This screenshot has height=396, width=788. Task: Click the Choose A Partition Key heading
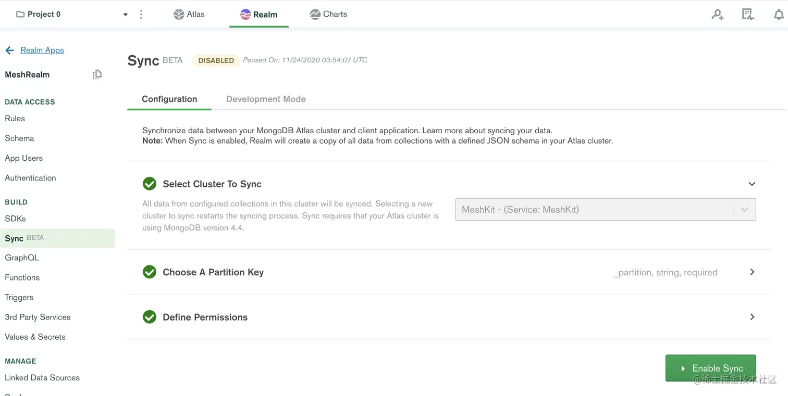pos(213,272)
